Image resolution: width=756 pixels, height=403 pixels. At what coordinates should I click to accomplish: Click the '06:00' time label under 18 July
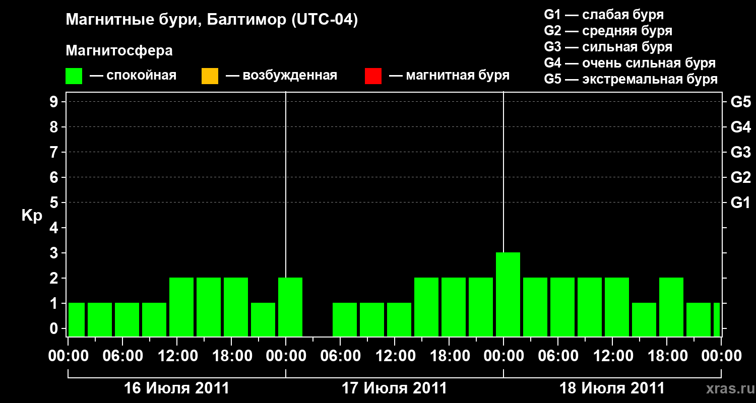click(558, 356)
